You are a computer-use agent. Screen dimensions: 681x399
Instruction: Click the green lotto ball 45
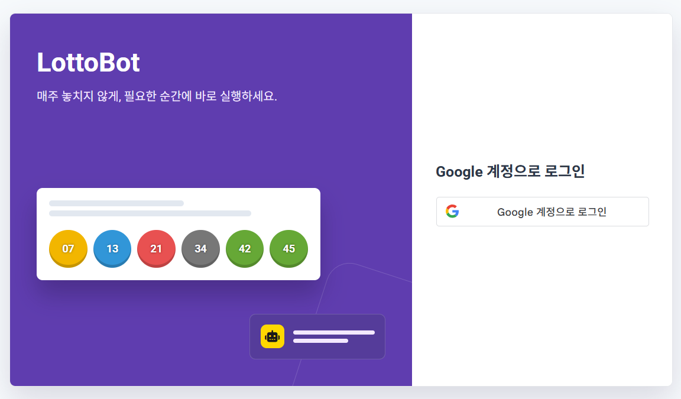click(289, 249)
